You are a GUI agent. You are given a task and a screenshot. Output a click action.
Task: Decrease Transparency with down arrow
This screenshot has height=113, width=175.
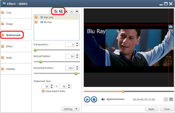point(77,46)
